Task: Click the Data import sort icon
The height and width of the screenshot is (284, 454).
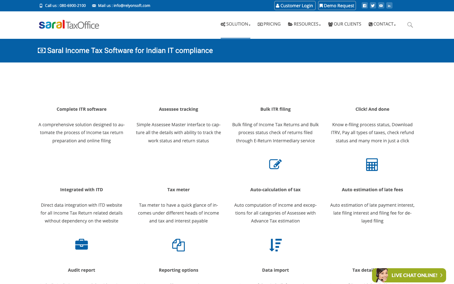Action: coord(276,245)
